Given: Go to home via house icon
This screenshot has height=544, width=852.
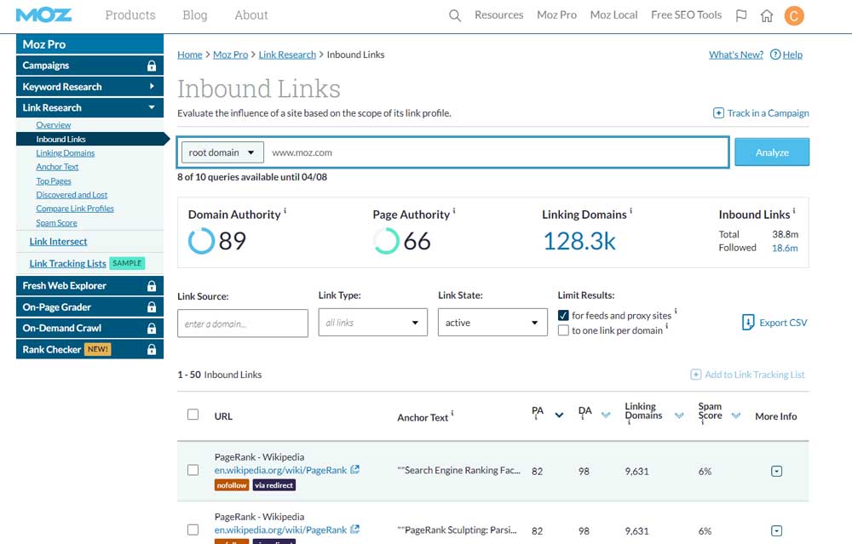Looking at the screenshot, I should tap(767, 15).
